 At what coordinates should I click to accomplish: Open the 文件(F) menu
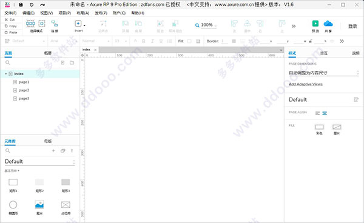click(x=11, y=13)
